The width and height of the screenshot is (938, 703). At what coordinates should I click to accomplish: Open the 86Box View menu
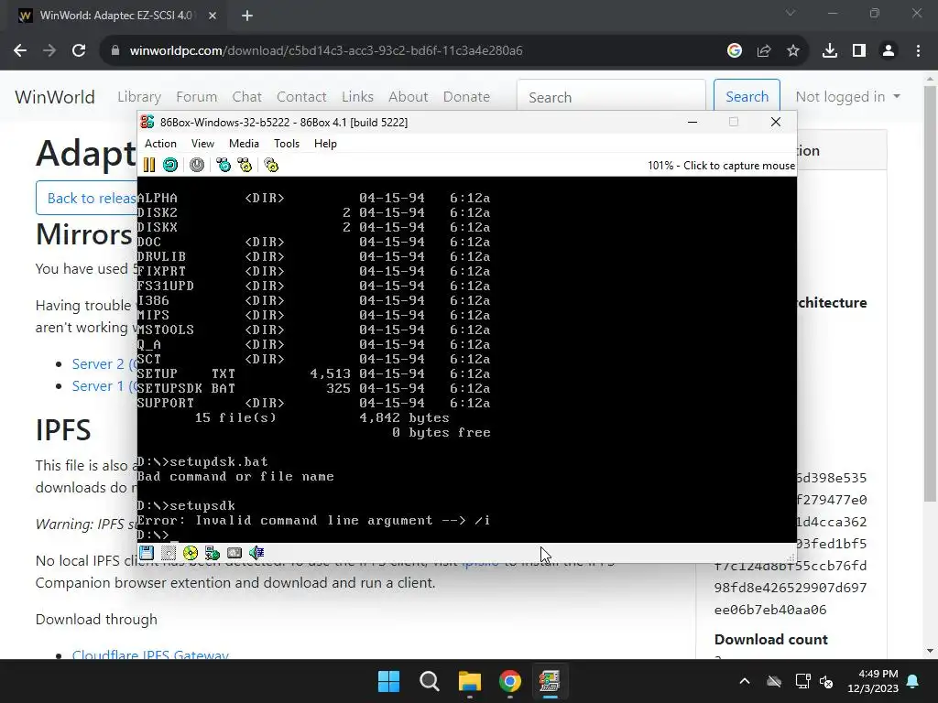point(202,144)
